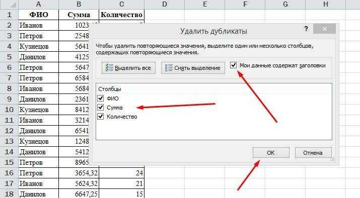Select column B header

pos(79,5)
